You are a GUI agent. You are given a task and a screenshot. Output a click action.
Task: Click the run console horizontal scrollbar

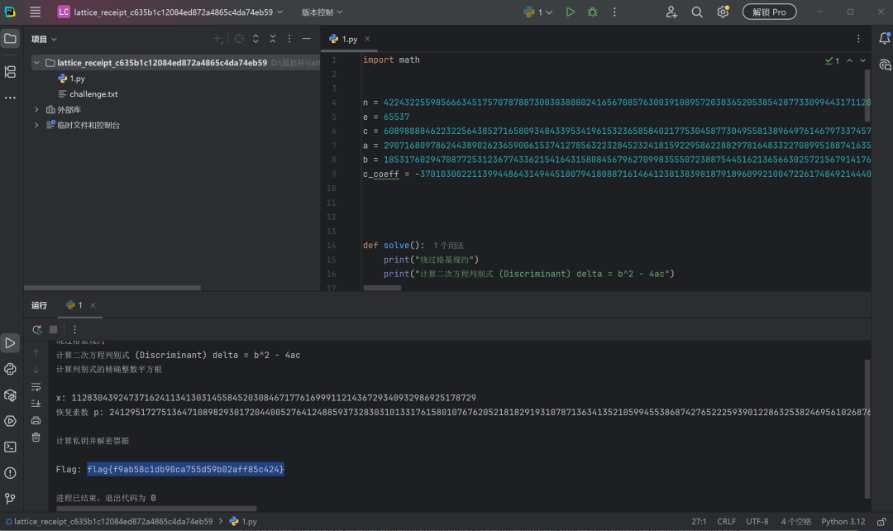tap(156, 508)
